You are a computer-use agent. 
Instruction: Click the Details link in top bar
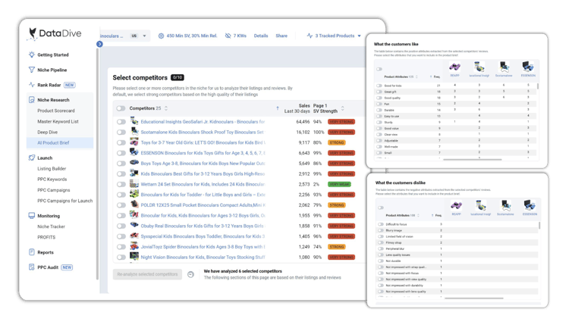[x=261, y=36]
